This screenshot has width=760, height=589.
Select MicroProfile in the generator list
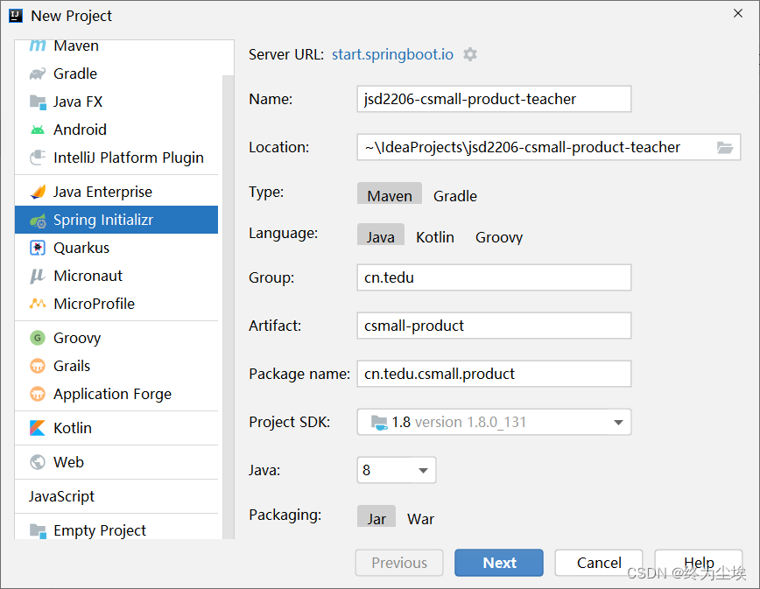tap(116, 304)
